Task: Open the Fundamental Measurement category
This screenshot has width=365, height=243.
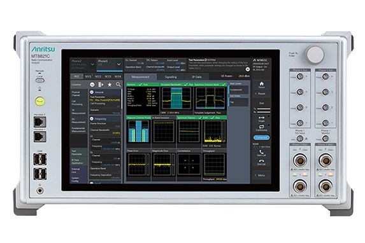Action: click(79, 130)
